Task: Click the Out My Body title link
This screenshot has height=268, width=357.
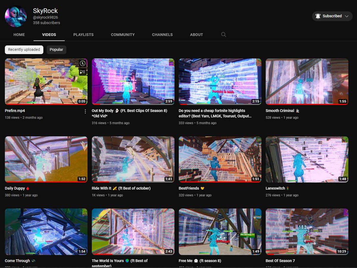Action: coord(129,113)
